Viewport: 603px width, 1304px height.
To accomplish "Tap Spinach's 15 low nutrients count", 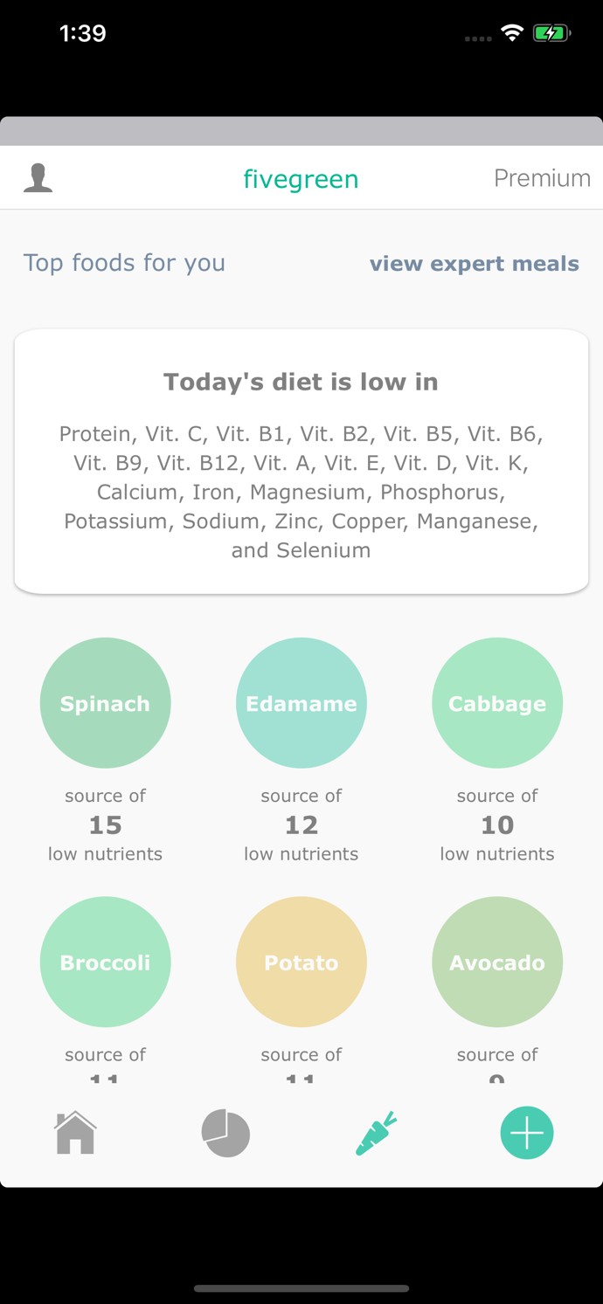I will (106, 825).
